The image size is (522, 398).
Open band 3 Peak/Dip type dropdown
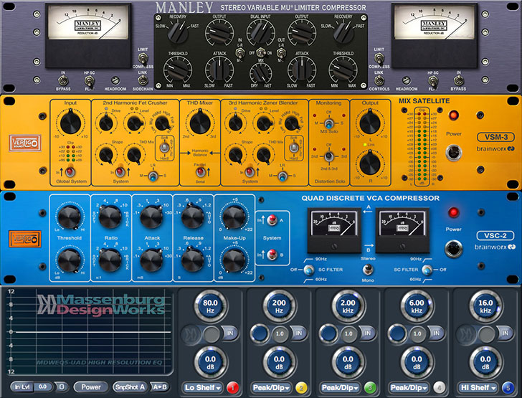tap(340, 388)
